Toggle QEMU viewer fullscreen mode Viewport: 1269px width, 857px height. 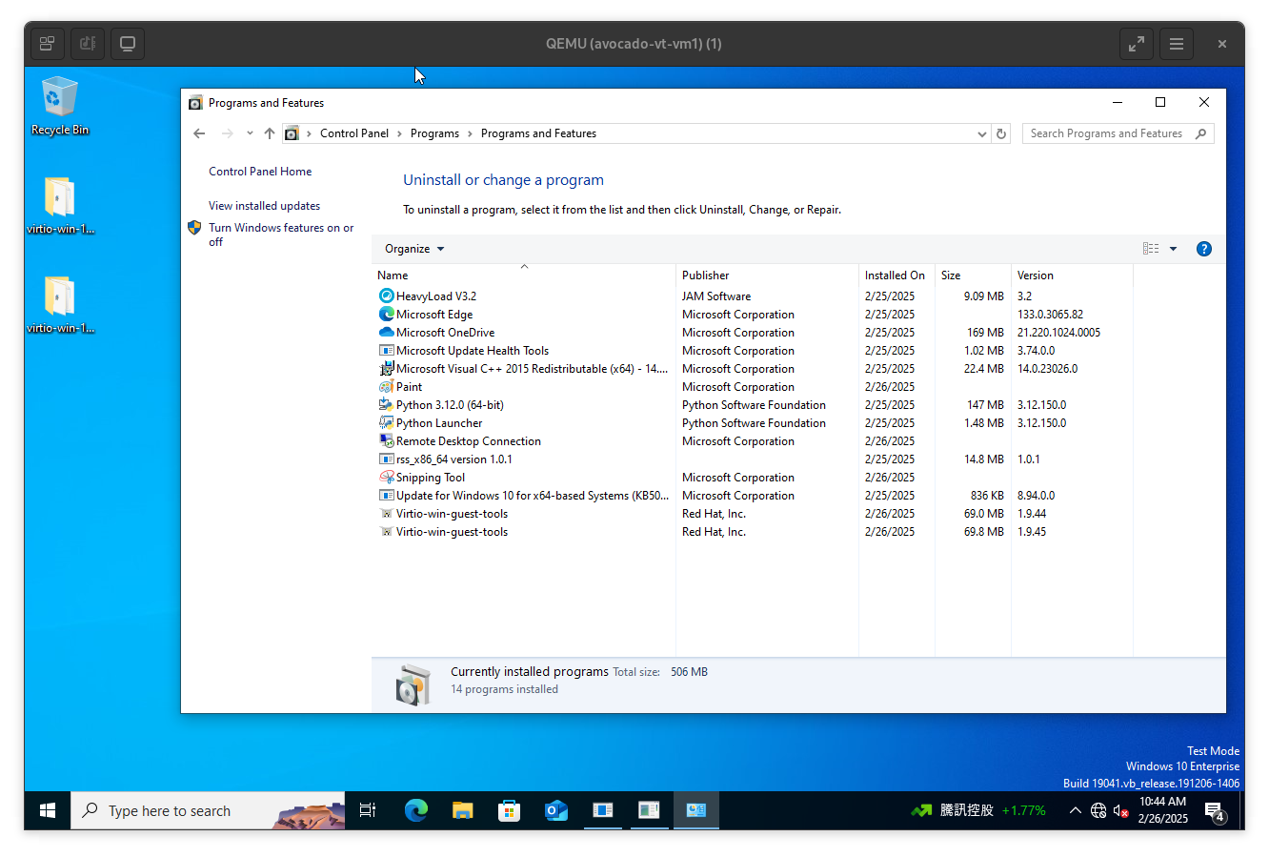pyautogui.click(x=1137, y=44)
